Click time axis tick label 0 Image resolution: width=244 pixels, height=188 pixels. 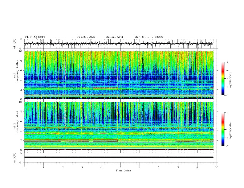tap(24, 167)
